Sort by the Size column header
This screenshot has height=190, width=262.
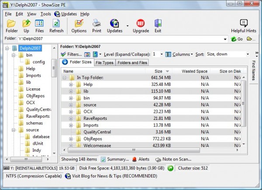coord(158,71)
